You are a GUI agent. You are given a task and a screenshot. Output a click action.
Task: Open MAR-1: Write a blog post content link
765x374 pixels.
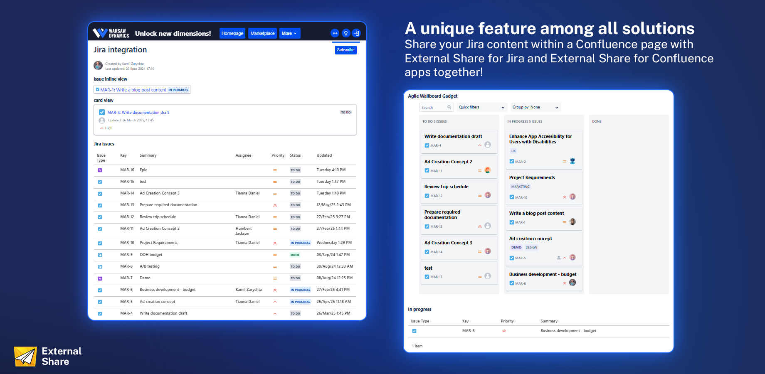(133, 90)
